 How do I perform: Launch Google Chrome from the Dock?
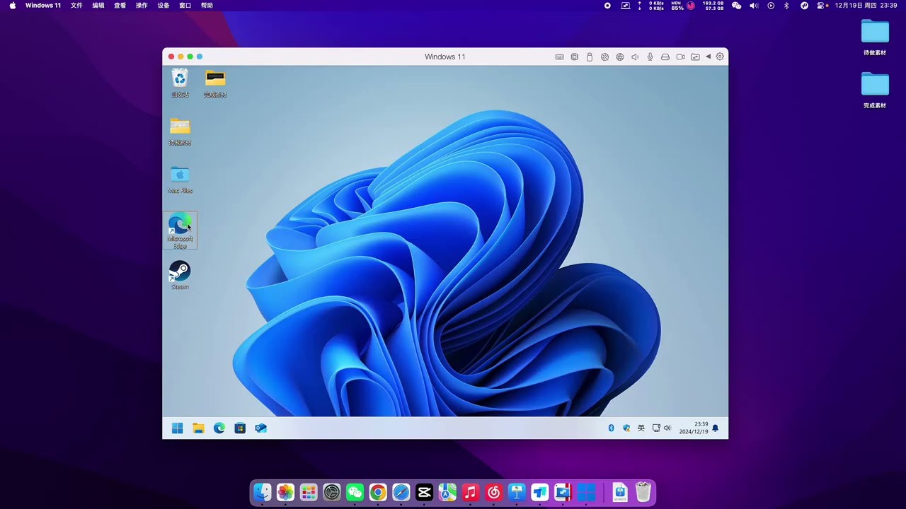click(378, 492)
